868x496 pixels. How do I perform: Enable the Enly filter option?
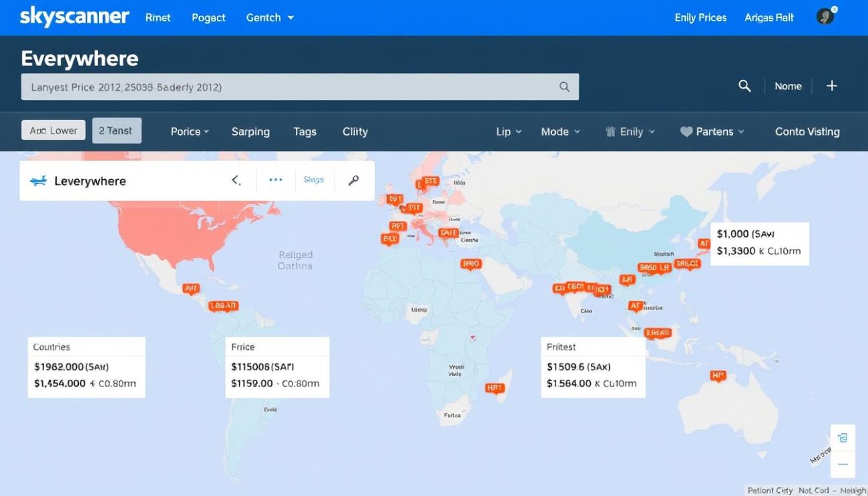pyautogui.click(x=630, y=132)
